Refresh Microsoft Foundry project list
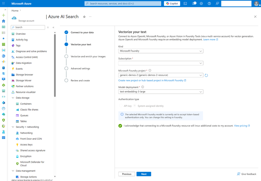 [206, 75]
